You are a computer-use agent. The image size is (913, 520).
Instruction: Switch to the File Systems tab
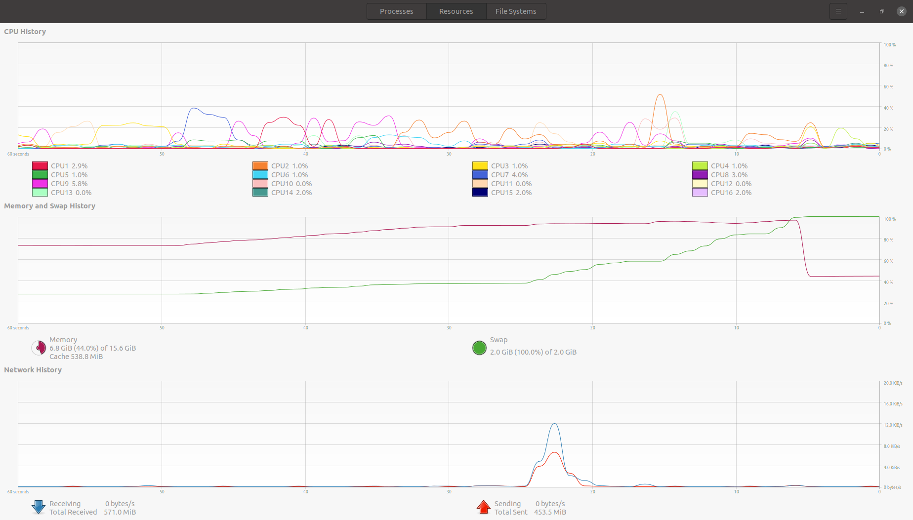(x=516, y=11)
